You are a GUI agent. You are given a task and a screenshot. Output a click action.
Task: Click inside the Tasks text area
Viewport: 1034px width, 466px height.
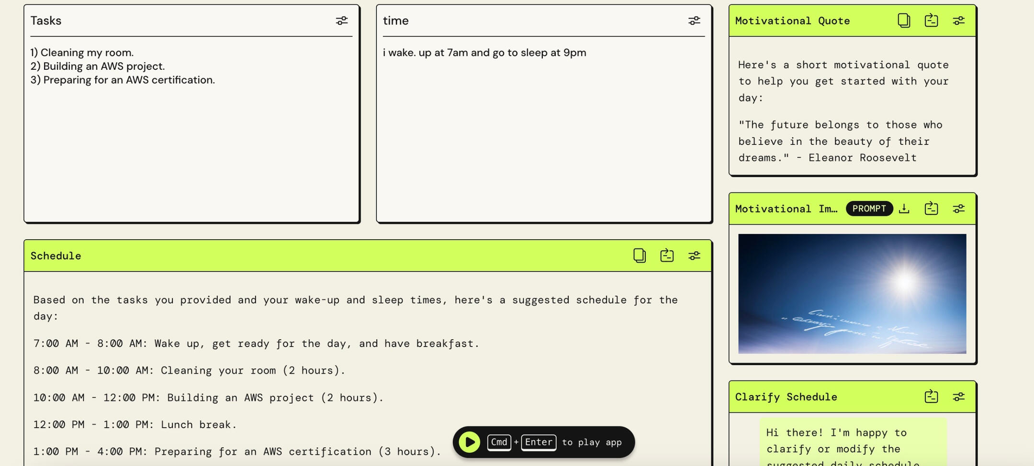(x=191, y=144)
